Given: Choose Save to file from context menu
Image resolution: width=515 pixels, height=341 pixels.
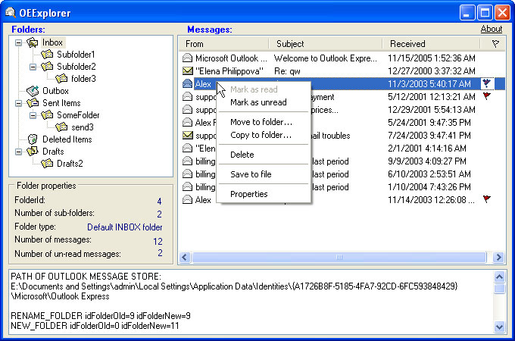Looking at the screenshot, I should (264, 174).
